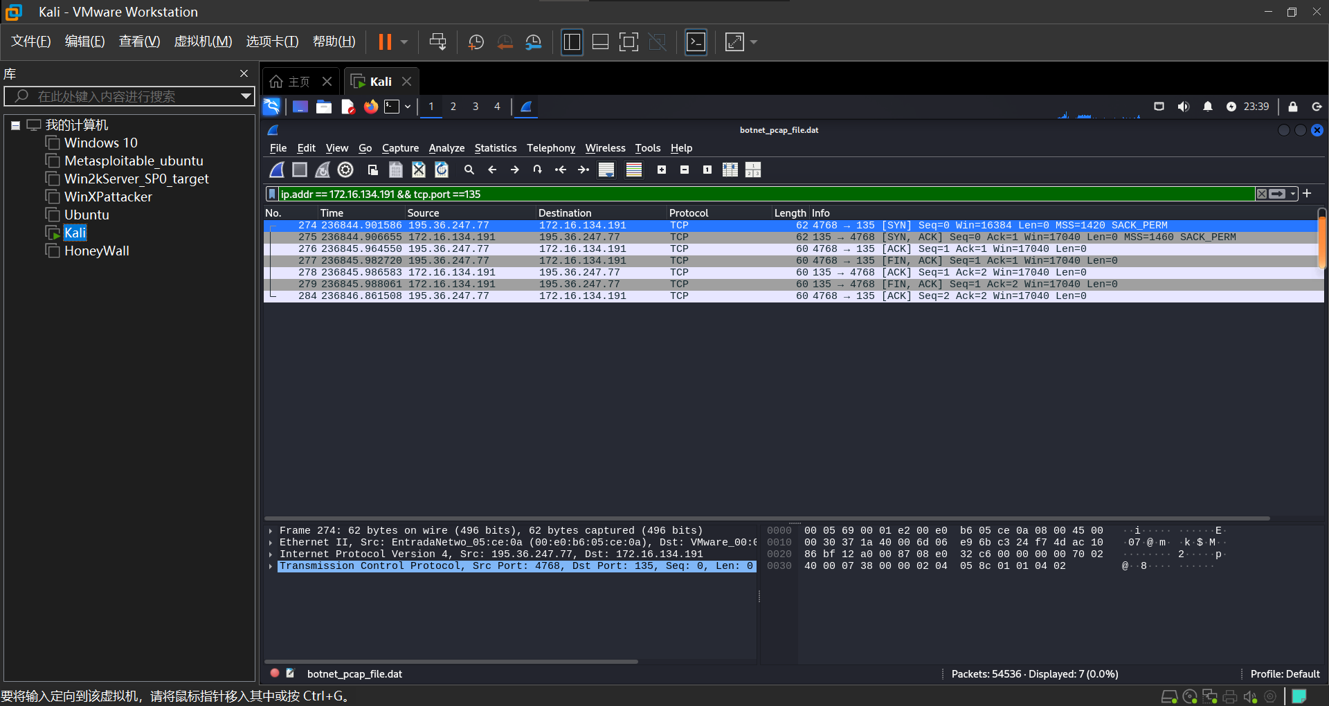Apply the display filter arrow button

pos(1278,194)
